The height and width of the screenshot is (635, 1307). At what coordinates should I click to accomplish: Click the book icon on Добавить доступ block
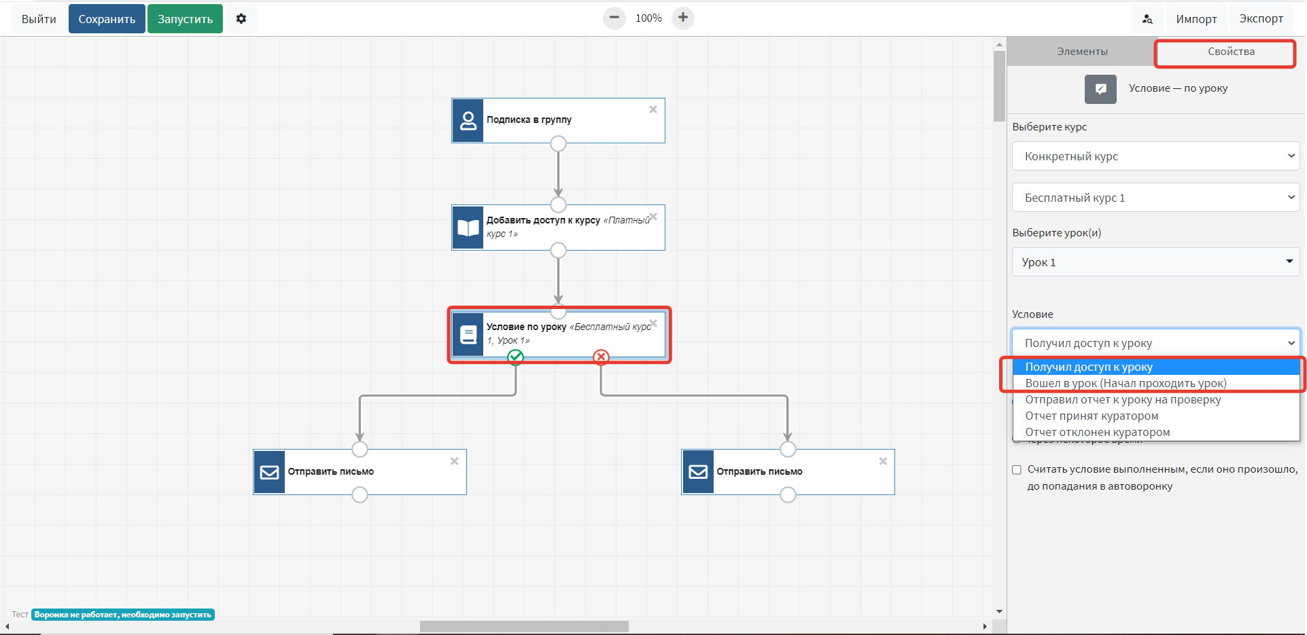468,228
